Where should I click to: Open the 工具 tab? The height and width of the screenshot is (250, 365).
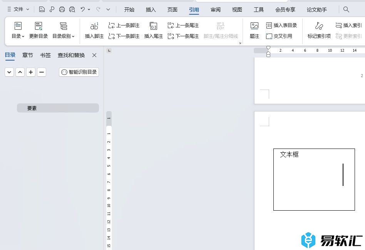tap(259, 10)
